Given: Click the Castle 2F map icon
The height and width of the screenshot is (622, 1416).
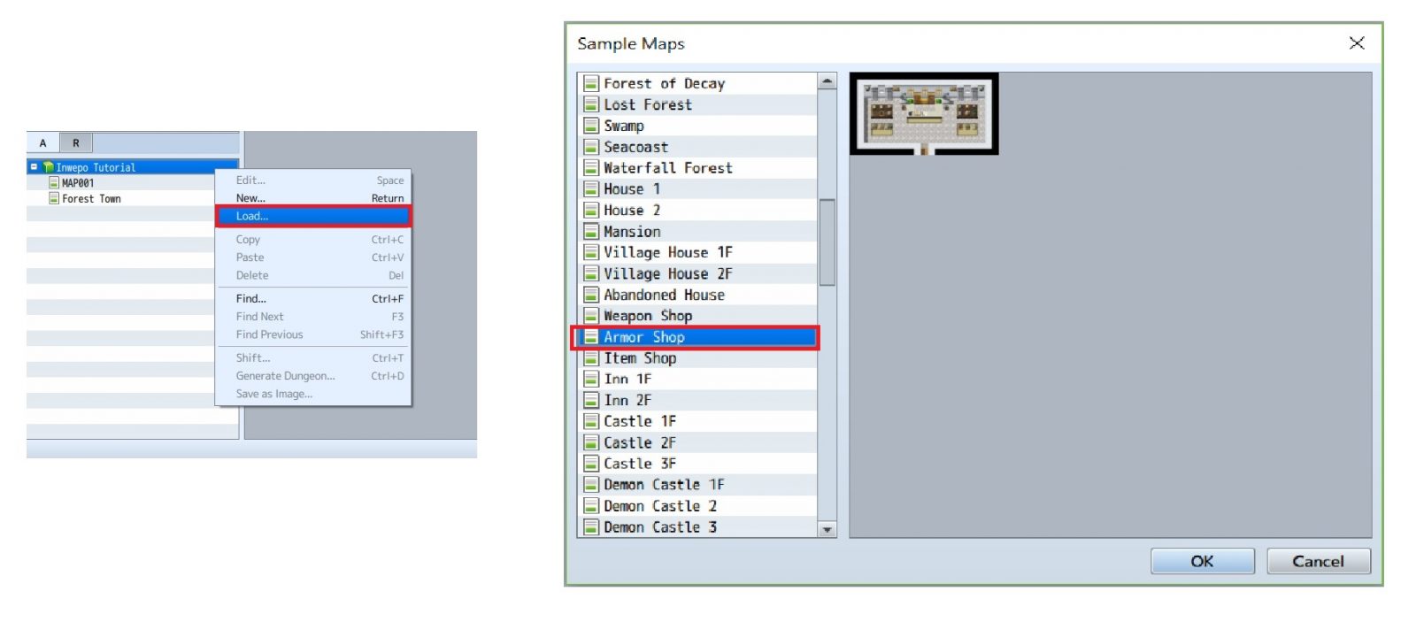Looking at the screenshot, I should (591, 442).
